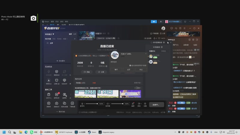Edit the stream category with pencil icon
The width and height of the screenshot is (240, 135).
click(118, 38)
